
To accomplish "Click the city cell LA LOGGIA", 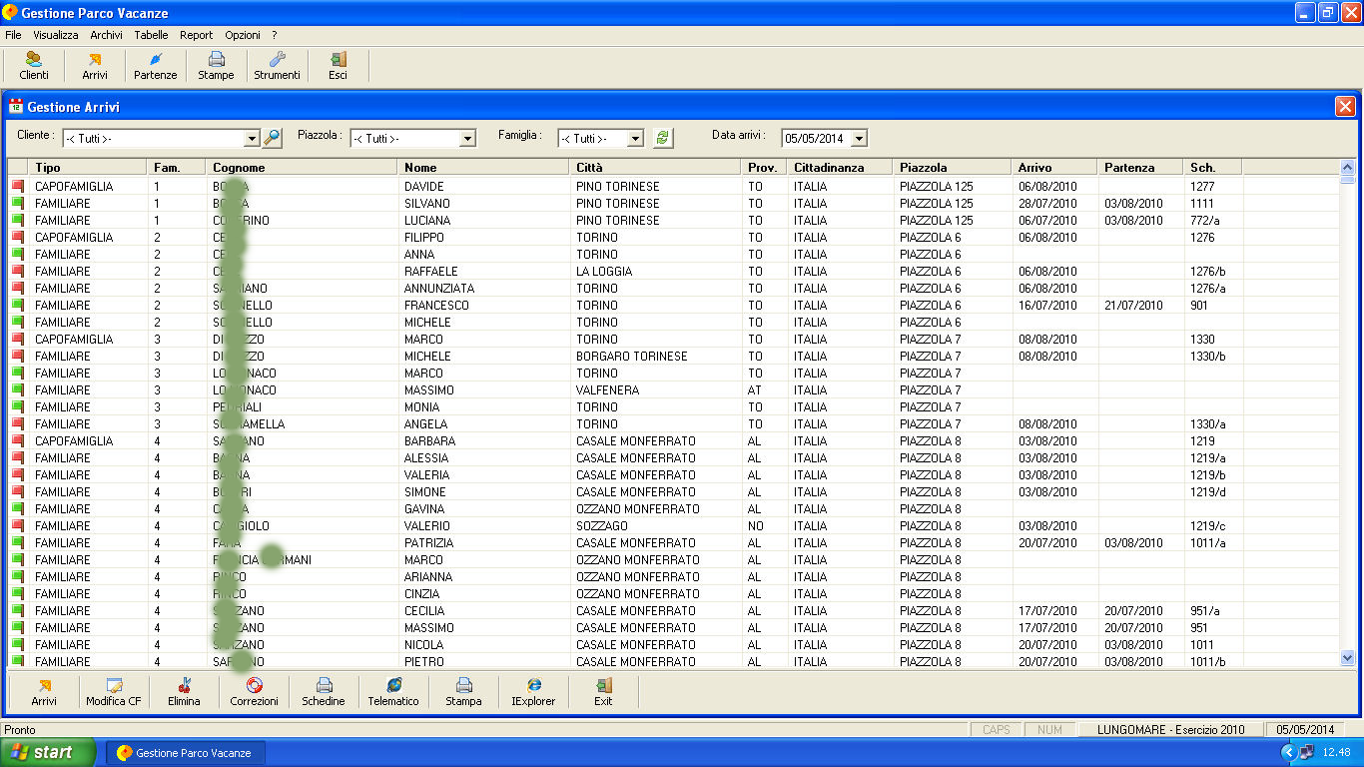I will (606, 271).
